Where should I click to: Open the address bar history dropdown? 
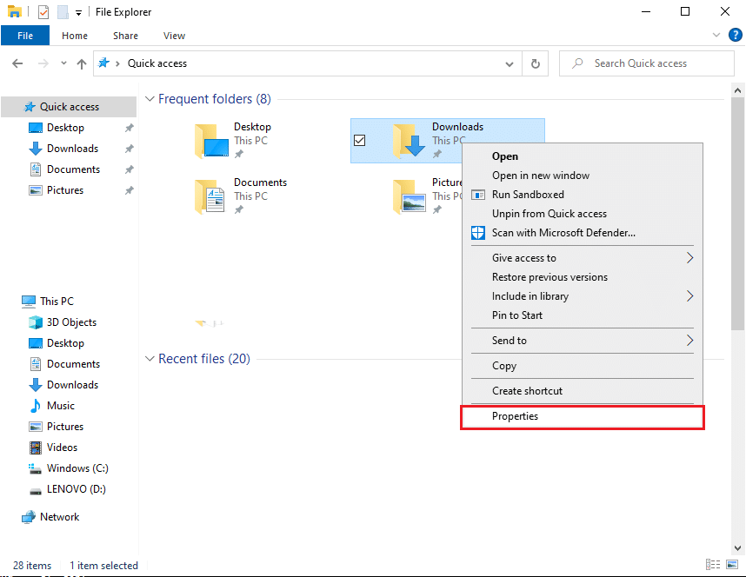pos(510,63)
